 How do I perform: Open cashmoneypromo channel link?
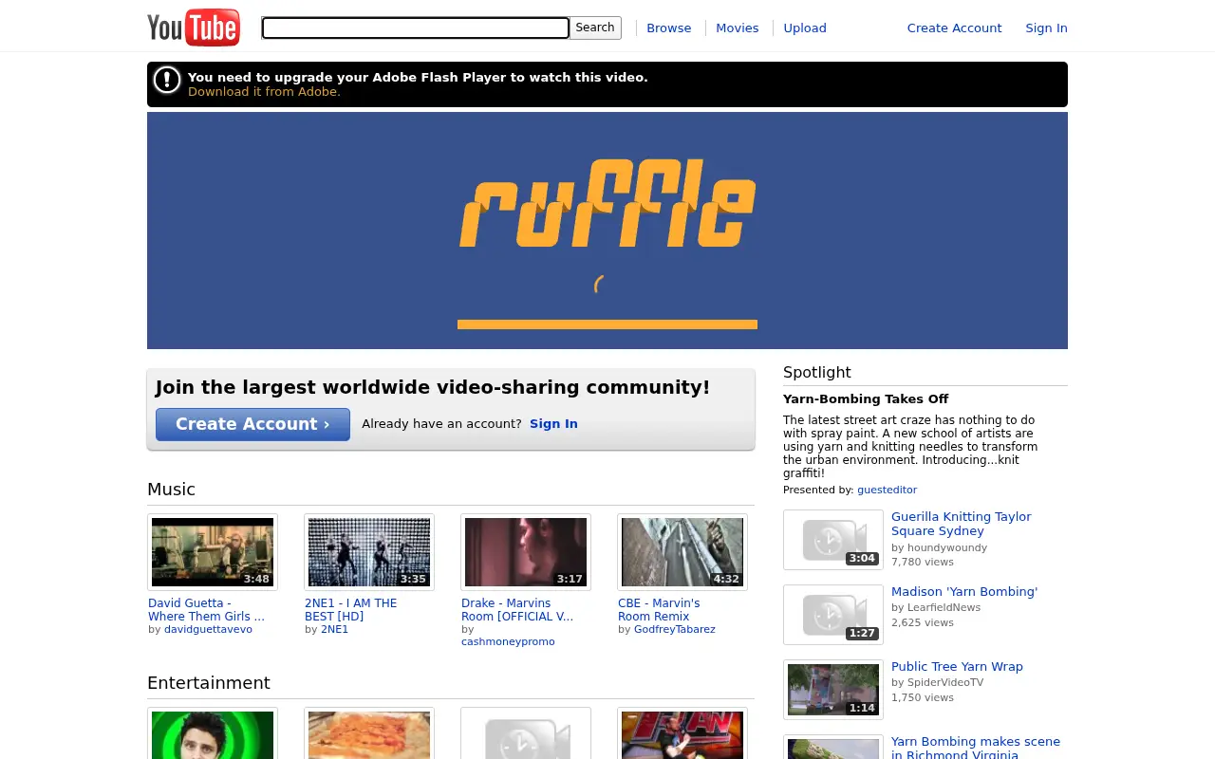point(508,642)
